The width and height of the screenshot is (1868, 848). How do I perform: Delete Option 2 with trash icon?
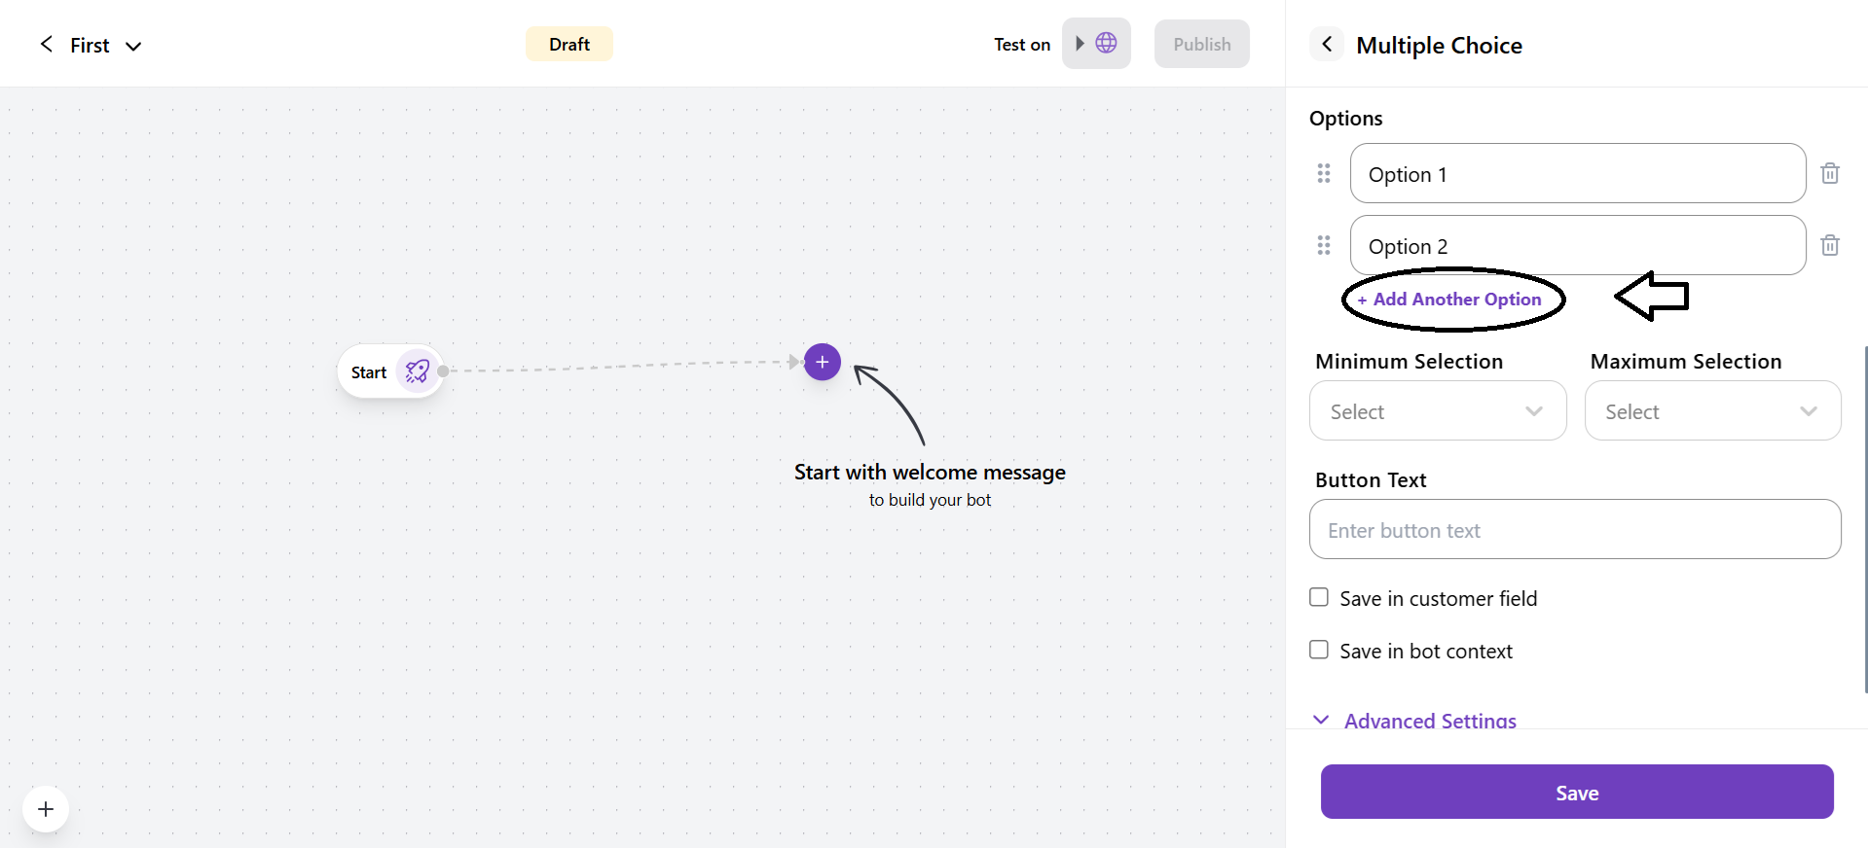[x=1829, y=245]
